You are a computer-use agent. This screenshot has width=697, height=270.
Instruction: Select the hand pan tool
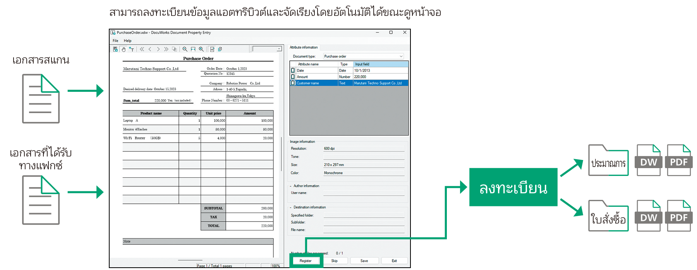pyautogui.click(x=124, y=49)
